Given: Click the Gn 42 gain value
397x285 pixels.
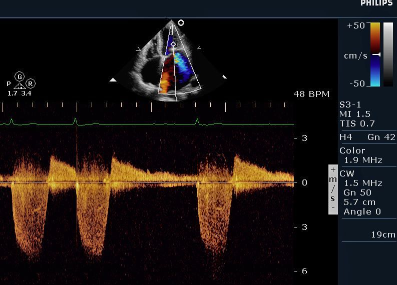Looking at the screenshot, I should (381, 137).
